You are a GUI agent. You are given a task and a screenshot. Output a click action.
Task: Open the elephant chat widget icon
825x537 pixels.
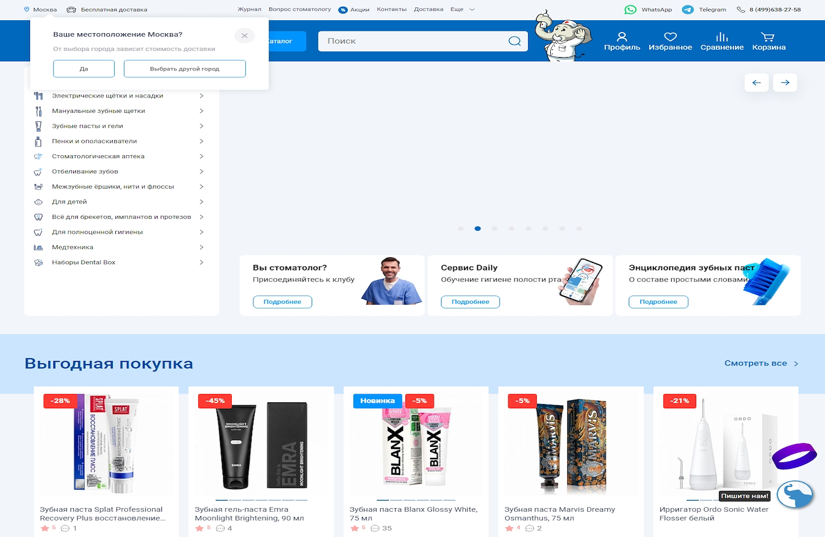pos(795,495)
